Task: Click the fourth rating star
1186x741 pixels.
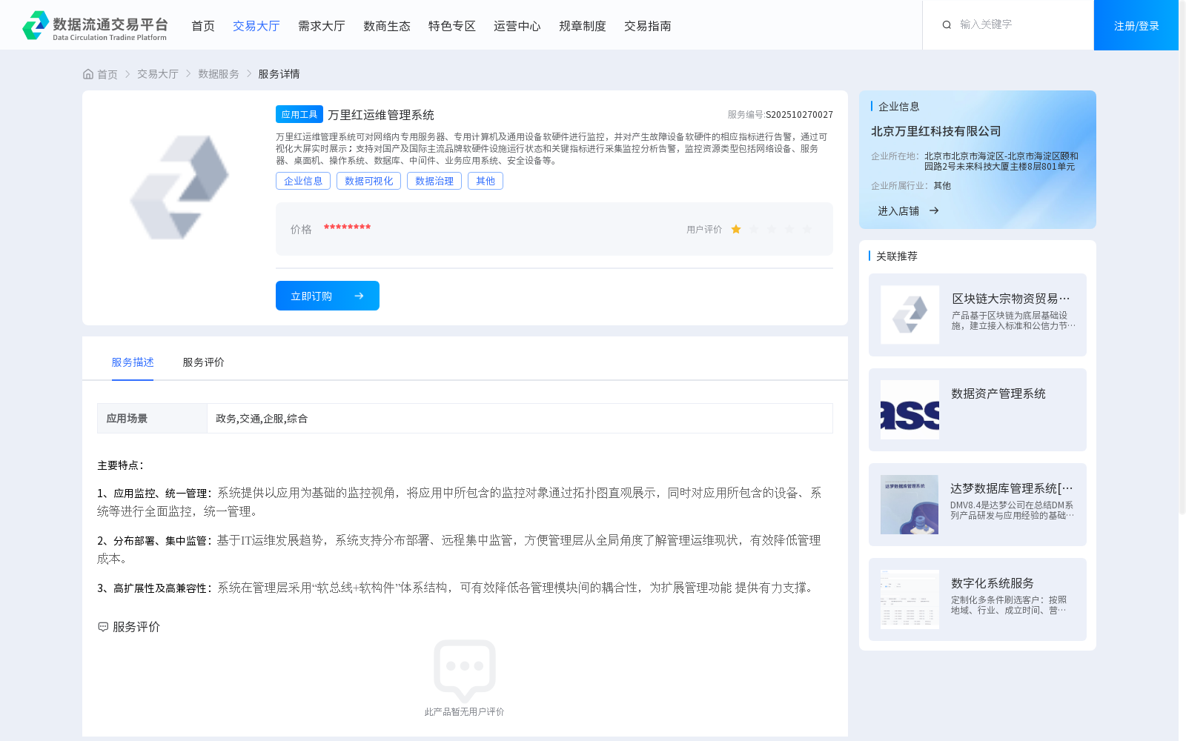Action: 789,230
